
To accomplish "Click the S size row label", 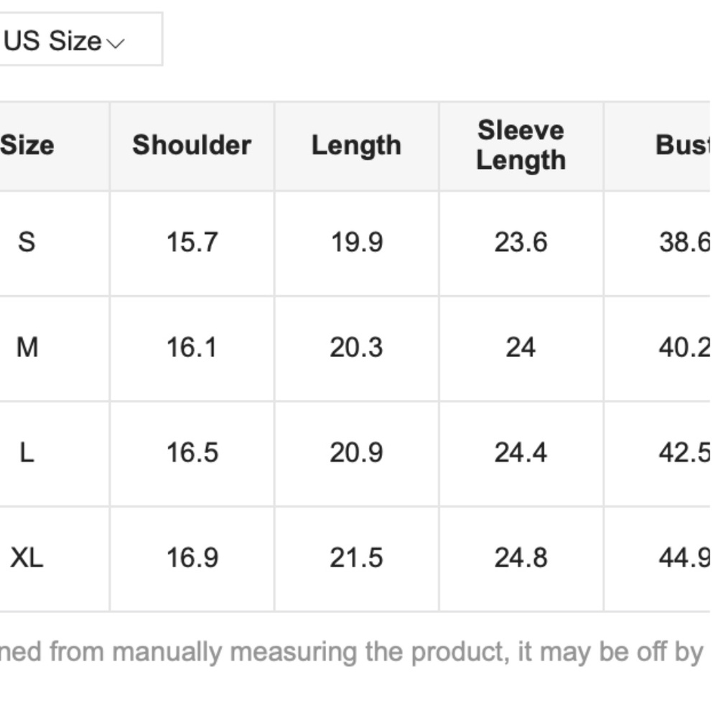I will coord(27,242).
